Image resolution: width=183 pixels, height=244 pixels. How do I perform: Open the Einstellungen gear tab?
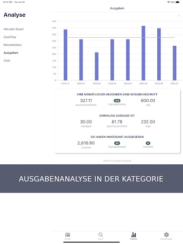click(x=166, y=236)
